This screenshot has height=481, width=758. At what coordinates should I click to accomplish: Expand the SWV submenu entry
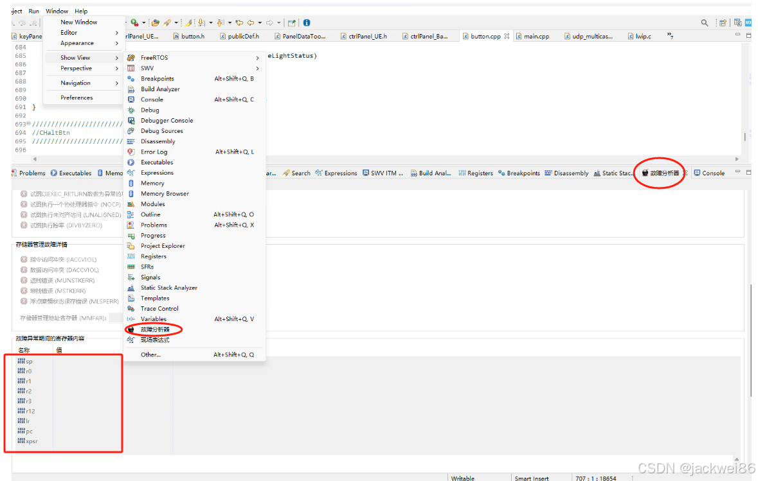[x=146, y=67]
